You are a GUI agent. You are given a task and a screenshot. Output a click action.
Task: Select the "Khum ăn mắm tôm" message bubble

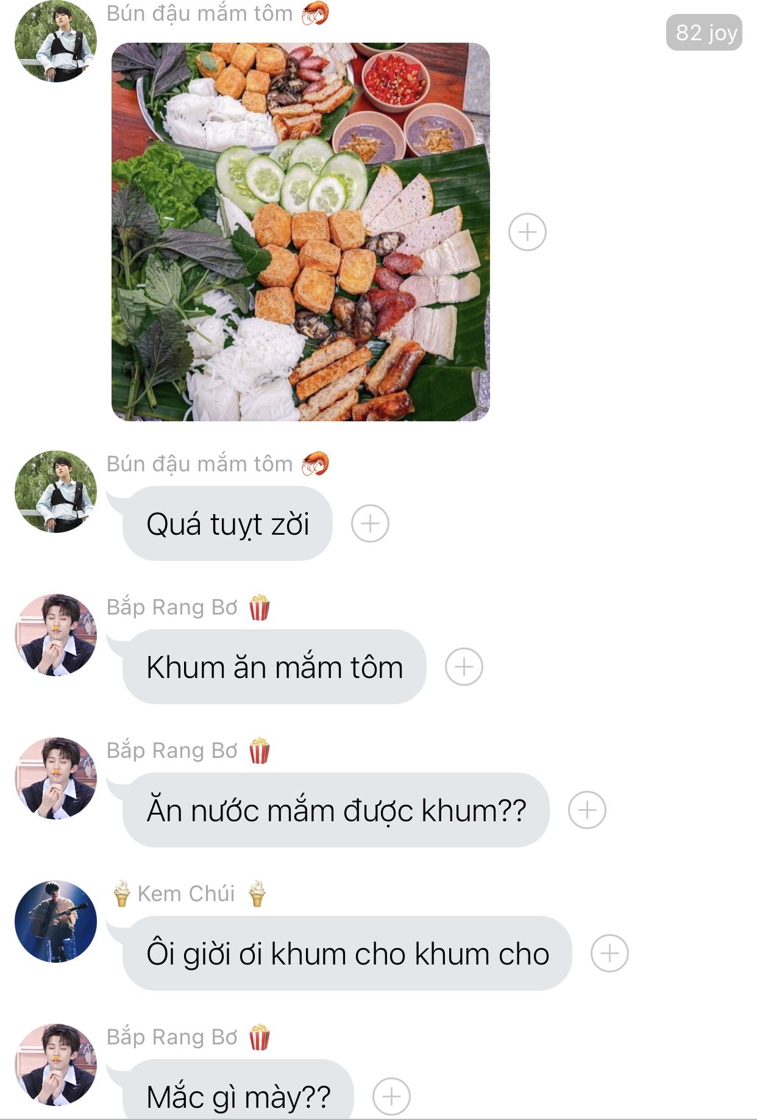pyautogui.click(x=274, y=667)
